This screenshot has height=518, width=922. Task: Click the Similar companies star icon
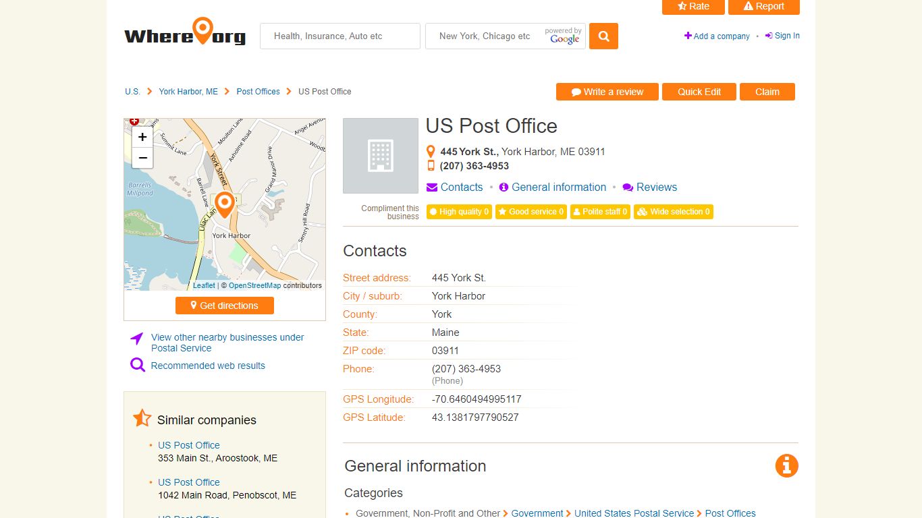point(142,418)
